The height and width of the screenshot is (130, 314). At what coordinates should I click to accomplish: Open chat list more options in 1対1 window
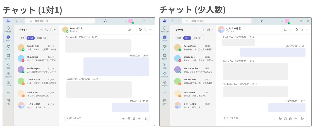click(41, 30)
